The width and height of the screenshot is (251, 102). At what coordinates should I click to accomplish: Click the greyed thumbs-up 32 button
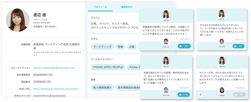coord(240,95)
